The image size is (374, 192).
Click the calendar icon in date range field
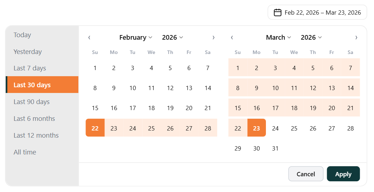coord(277,13)
